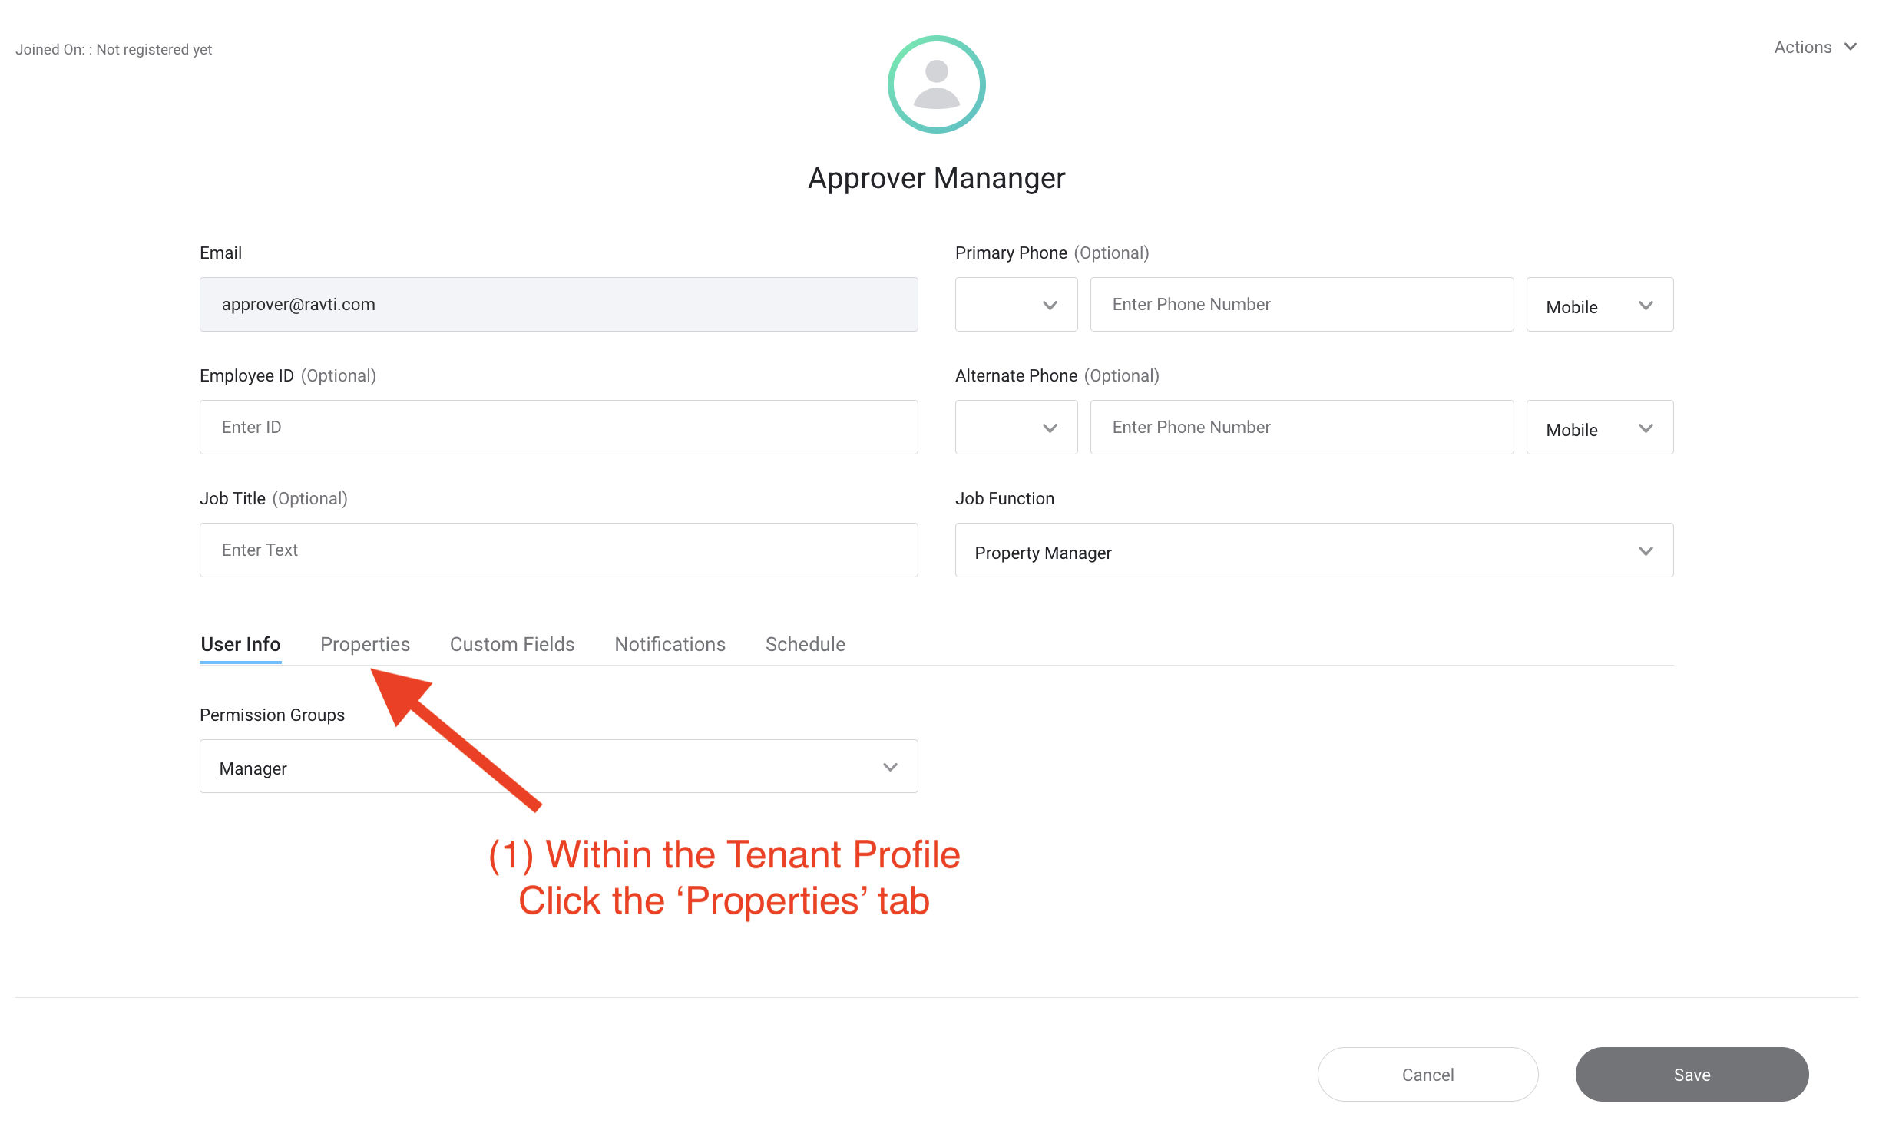Expand Primary Phone country code dropdown
Screen dimensions: 1889x1130
[x=1016, y=305]
